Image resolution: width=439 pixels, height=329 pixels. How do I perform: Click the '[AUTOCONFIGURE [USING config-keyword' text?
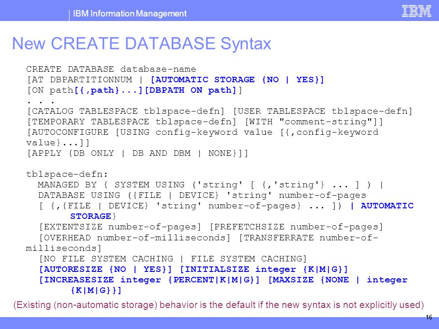click(x=132, y=133)
